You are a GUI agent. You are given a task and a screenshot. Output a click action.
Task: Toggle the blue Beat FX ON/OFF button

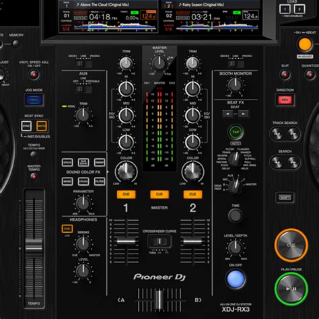click(236, 279)
